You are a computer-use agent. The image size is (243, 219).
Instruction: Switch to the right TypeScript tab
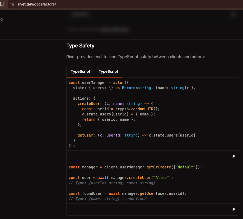click(108, 71)
